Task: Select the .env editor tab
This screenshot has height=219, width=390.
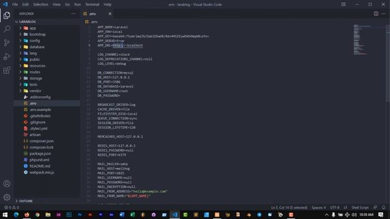Action: point(97,13)
